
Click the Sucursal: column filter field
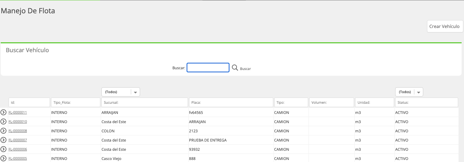click(x=145, y=102)
